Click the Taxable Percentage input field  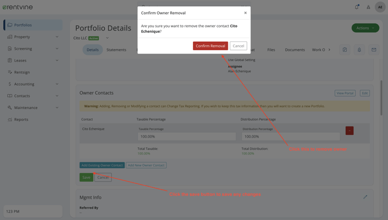(187, 137)
